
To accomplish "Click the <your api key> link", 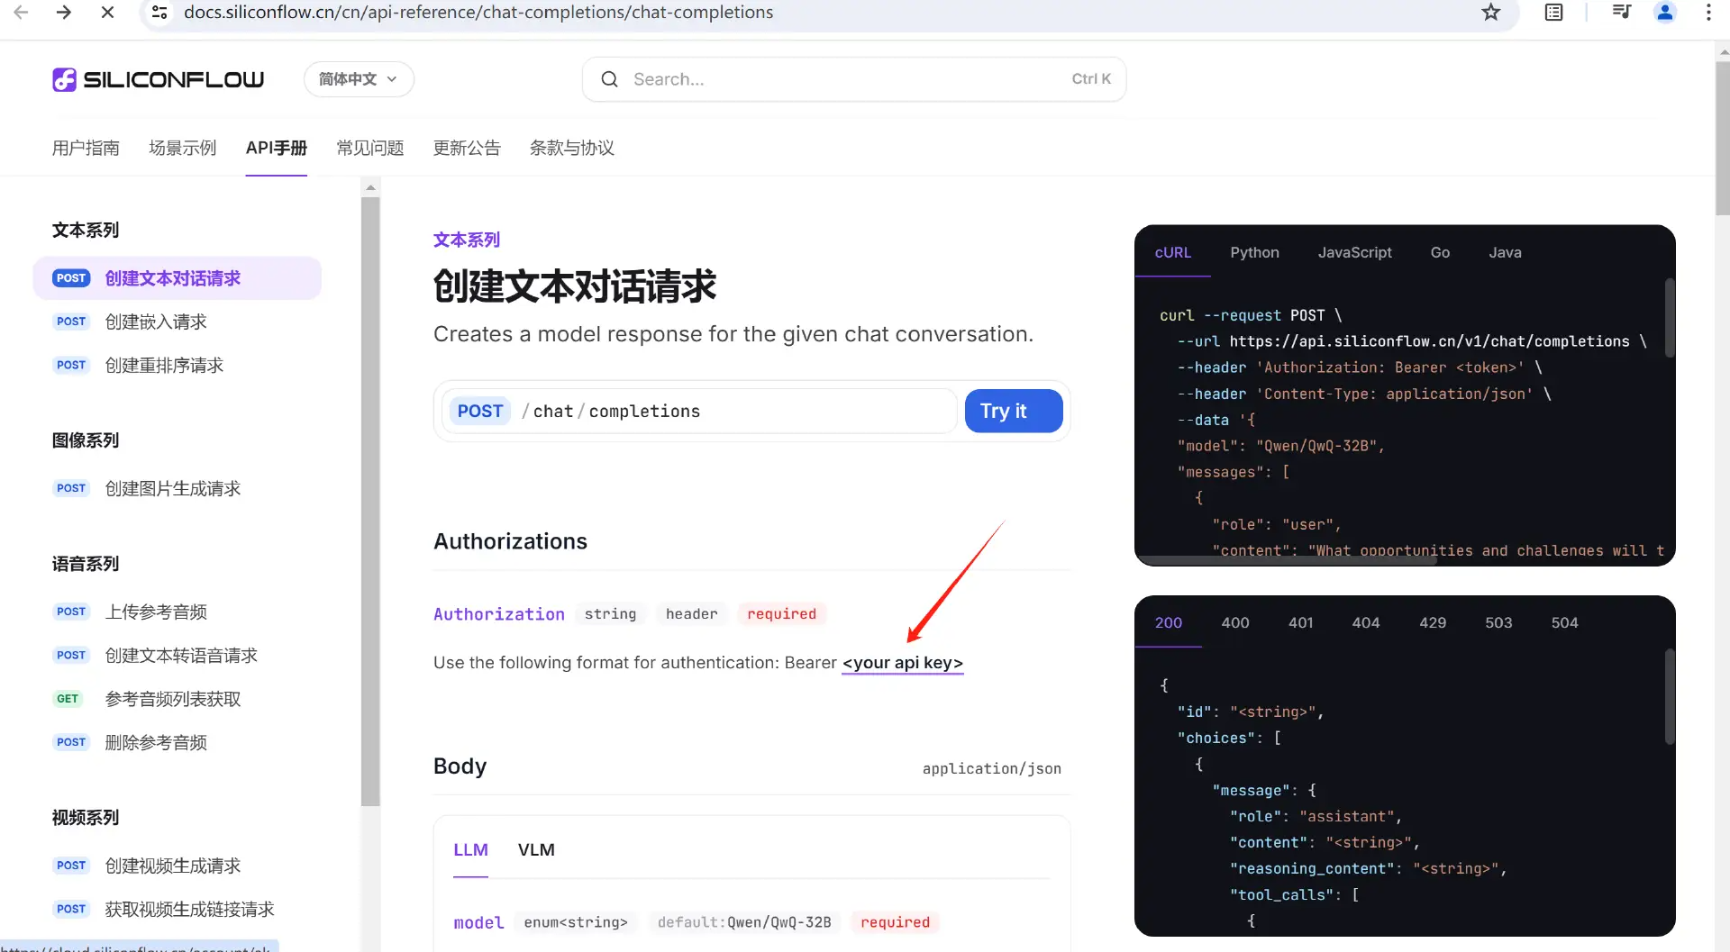I will coord(903,663).
